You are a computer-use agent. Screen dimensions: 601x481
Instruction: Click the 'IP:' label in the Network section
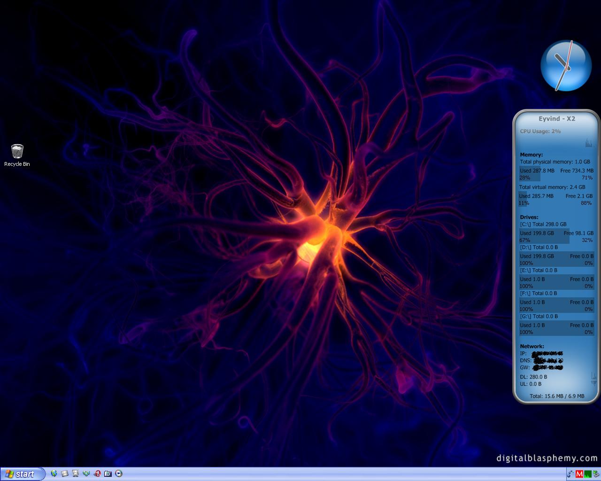(523, 353)
